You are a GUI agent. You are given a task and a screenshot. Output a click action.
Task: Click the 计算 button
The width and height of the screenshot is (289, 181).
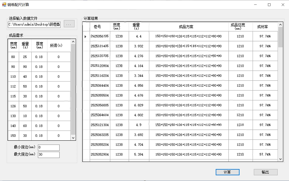tap(227, 172)
